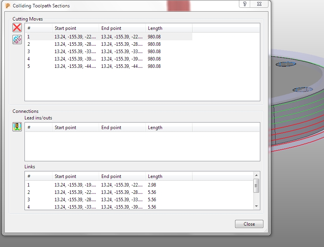The height and width of the screenshot is (247, 324).
Task: Select link number 1 with length 2.98
Action: (x=78, y=185)
